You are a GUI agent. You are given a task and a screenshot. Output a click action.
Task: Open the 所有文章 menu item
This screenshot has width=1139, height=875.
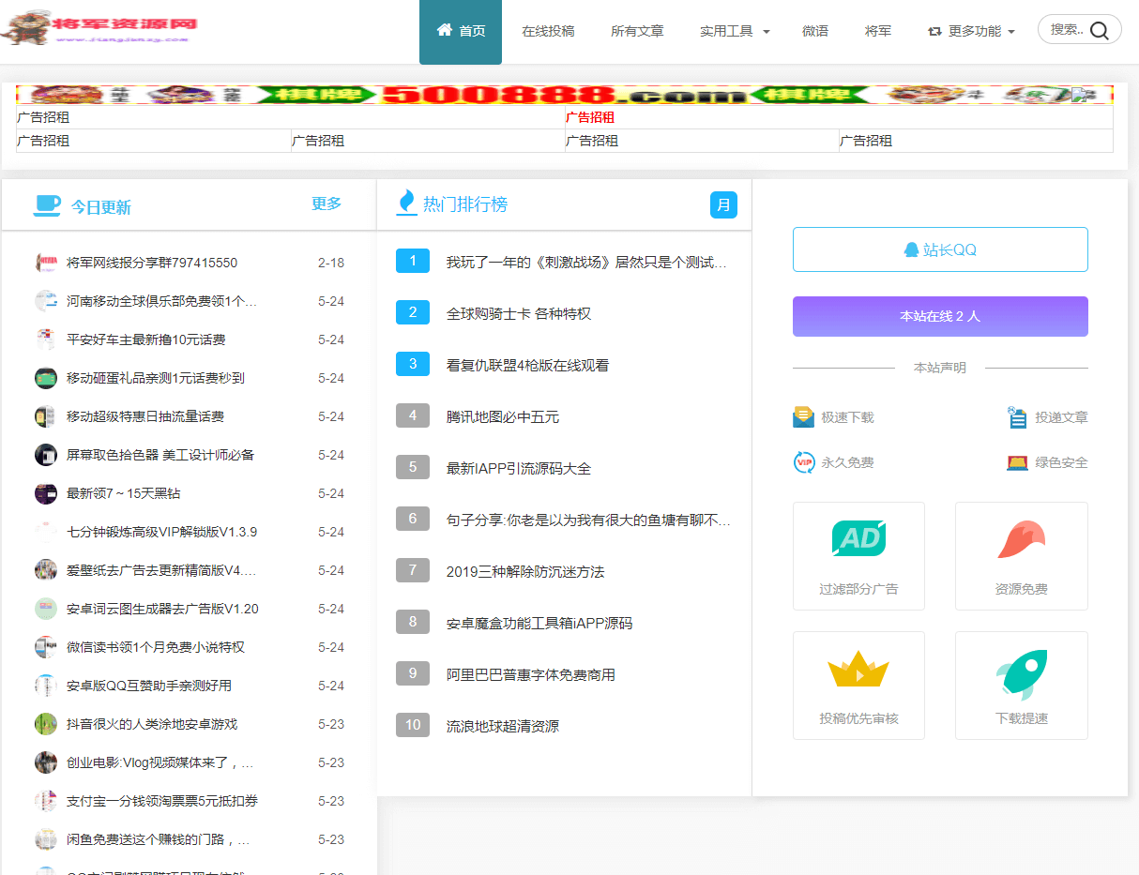pyautogui.click(x=638, y=30)
